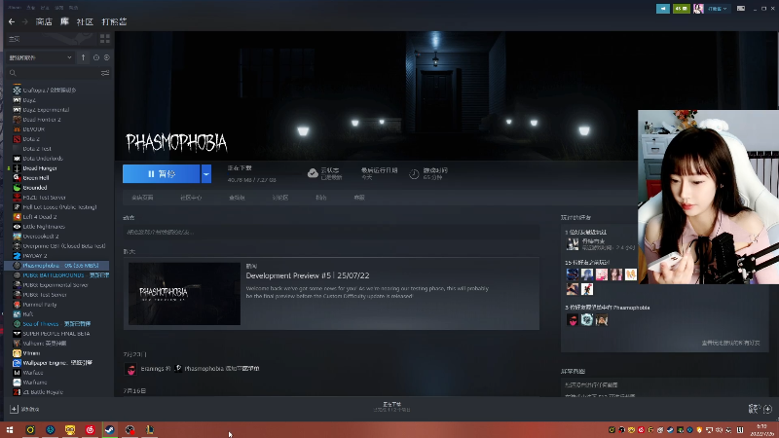Viewport: 779px width, 438px height.
Task: Click the PAYDAY 2 icon
Action: (17, 256)
